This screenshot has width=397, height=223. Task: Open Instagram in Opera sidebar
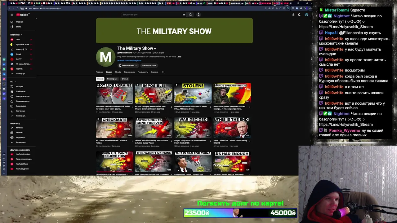4,79
